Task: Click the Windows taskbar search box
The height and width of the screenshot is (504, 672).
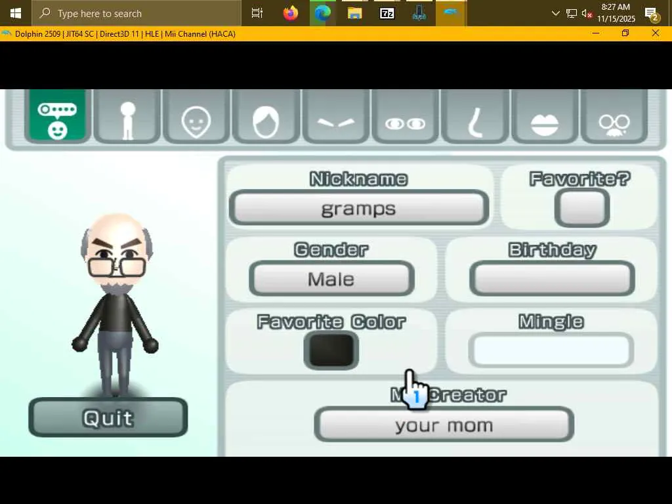Action: [136, 13]
